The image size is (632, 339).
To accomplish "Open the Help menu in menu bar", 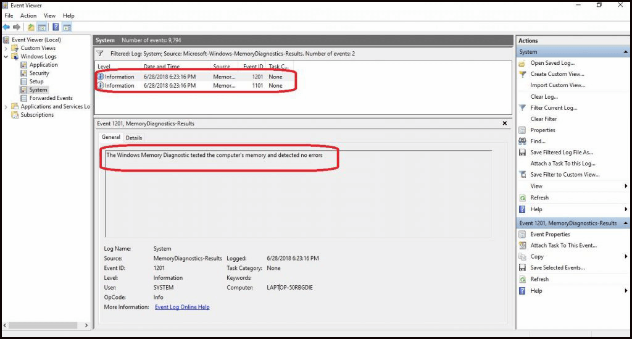I will (x=69, y=15).
